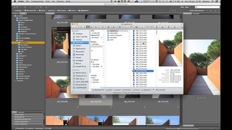This screenshot has height=130, width=232.
Task: Open the Composizione menu in menu bar
Action: pyautogui.click(x=37, y=1)
